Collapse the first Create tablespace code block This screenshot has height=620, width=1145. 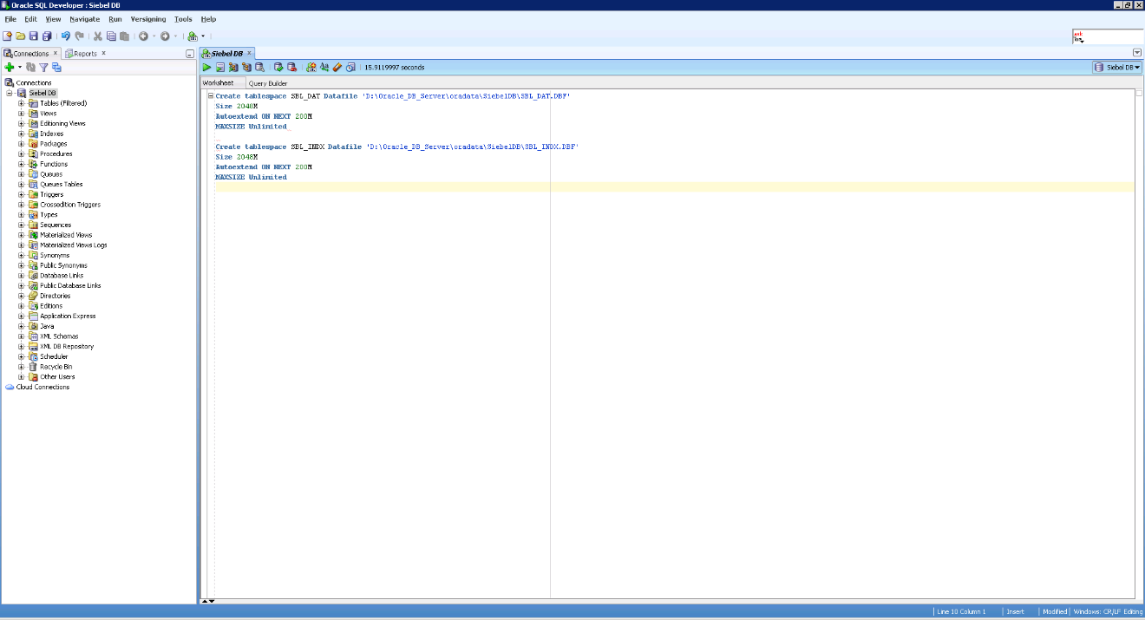coord(211,96)
